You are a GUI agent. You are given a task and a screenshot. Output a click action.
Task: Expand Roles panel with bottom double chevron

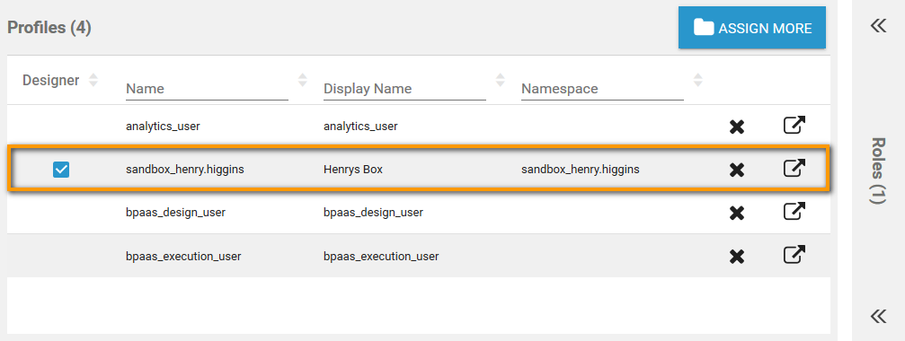coord(878,316)
